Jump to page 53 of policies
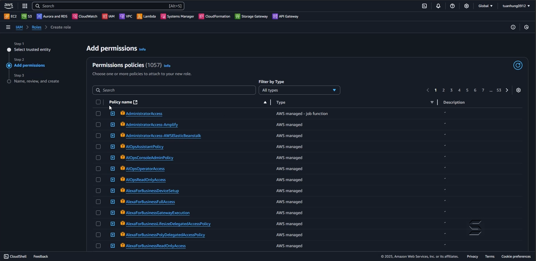This screenshot has width=536, height=261. point(499,90)
